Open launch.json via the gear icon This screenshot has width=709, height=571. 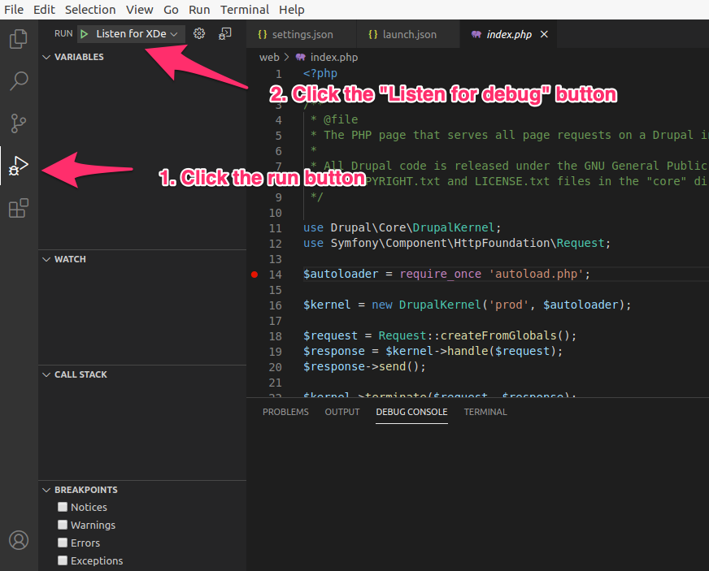coord(199,33)
